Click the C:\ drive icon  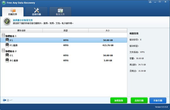coord(7,55)
